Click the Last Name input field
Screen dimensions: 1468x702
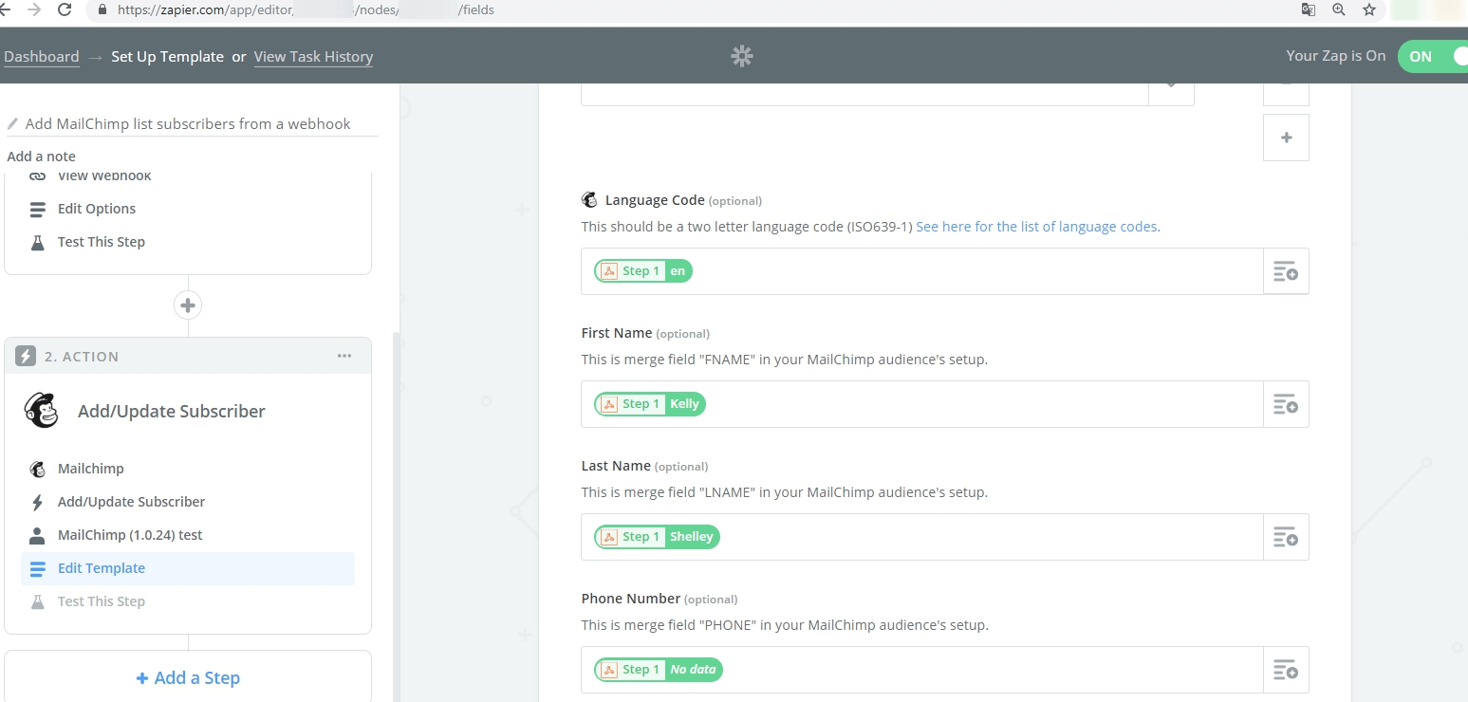922,537
